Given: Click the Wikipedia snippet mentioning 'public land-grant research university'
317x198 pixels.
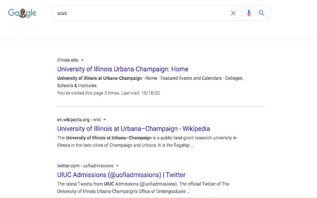Looking at the screenshot, I should click(147, 142).
